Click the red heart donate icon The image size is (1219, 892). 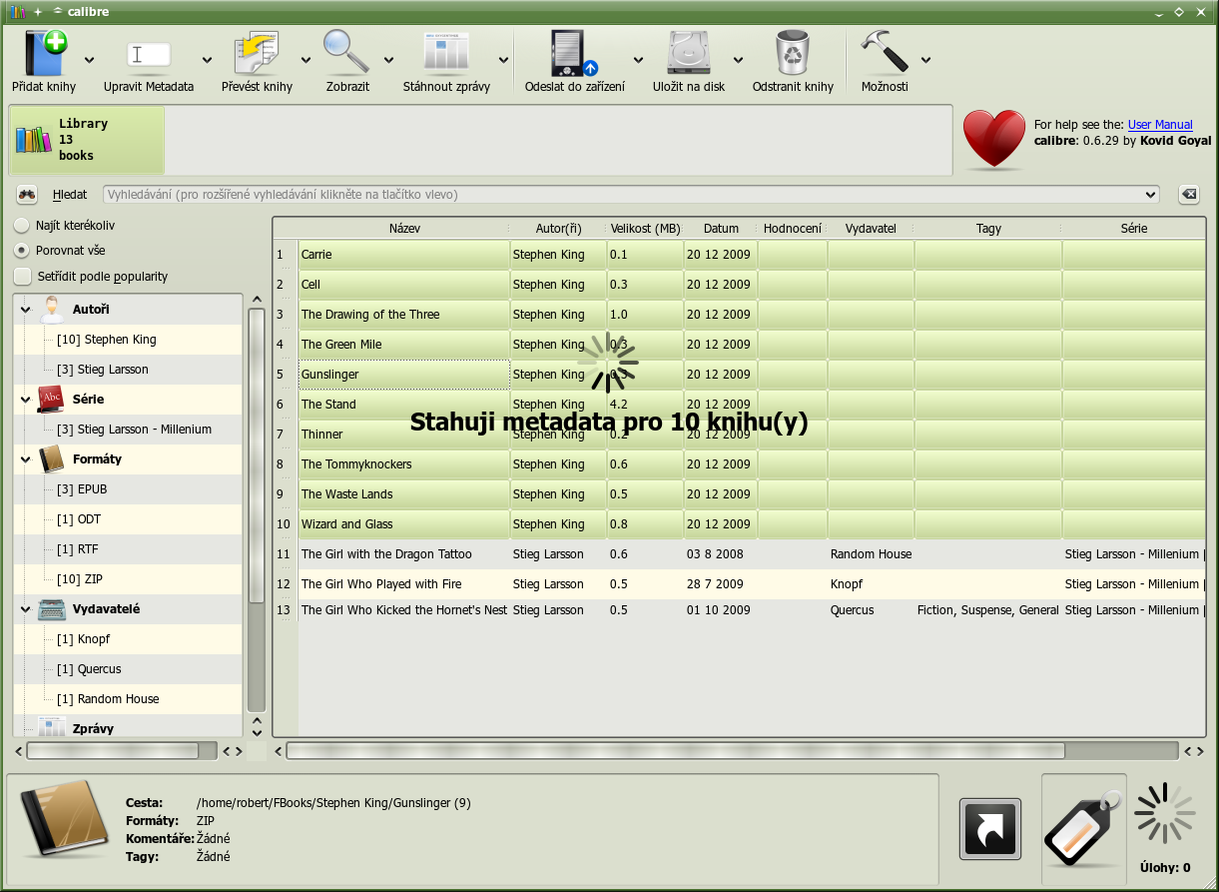pos(994,139)
